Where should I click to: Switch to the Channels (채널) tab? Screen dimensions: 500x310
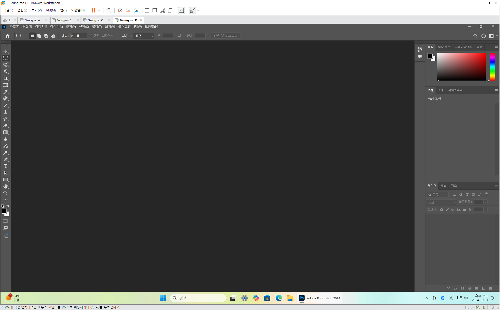[x=443, y=186]
